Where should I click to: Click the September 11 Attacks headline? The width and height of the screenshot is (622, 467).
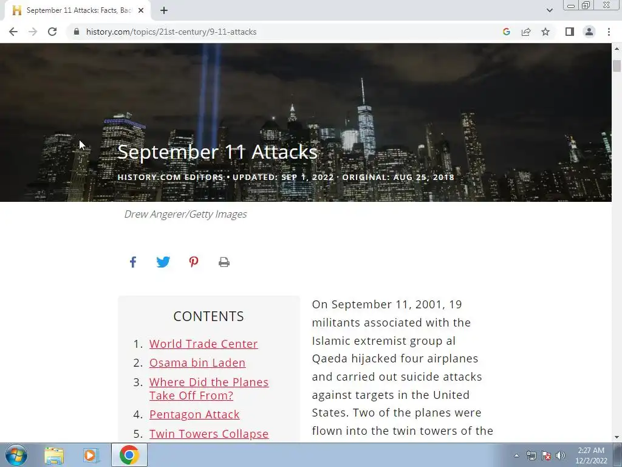coord(218,151)
